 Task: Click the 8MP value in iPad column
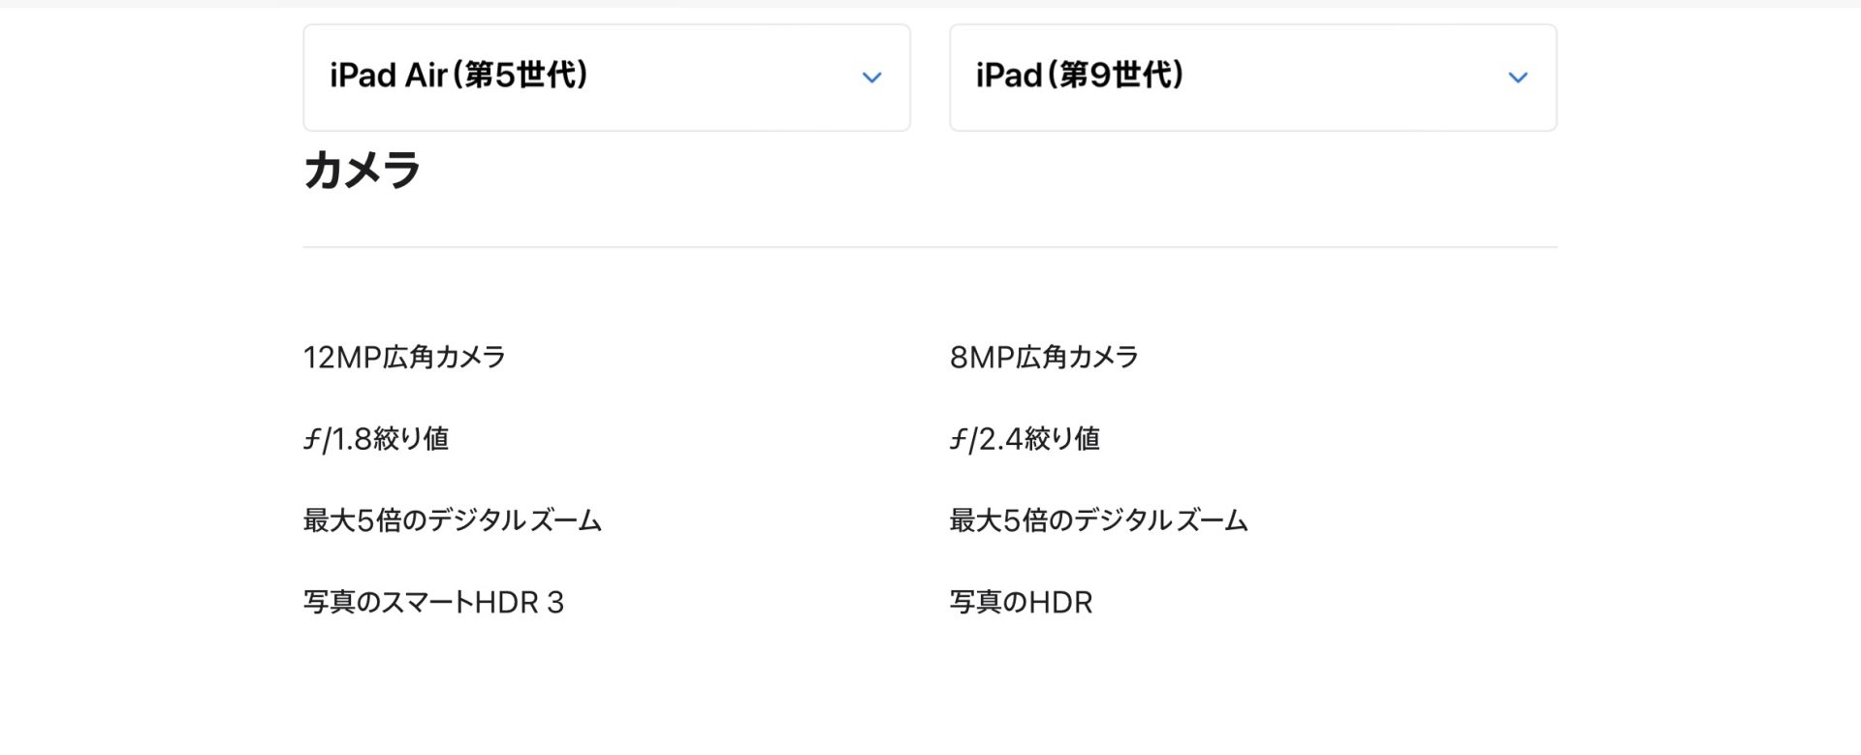tap(981, 358)
